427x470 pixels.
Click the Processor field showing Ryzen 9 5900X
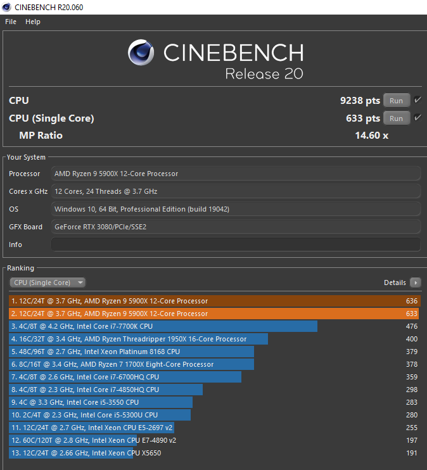tap(236, 174)
